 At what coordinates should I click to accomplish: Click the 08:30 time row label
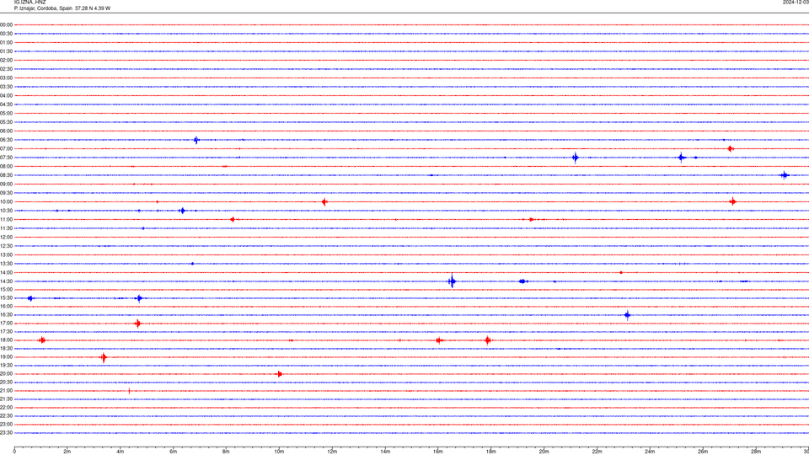(x=6, y=175)
